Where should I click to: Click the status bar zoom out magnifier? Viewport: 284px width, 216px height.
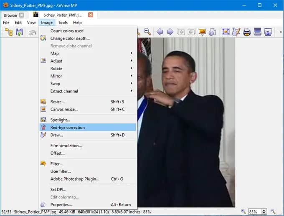pyautogui.click(x=273, y=211)
